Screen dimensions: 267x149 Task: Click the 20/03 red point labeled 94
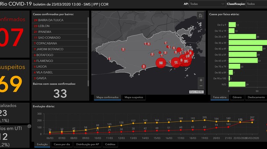pos(216,128)
